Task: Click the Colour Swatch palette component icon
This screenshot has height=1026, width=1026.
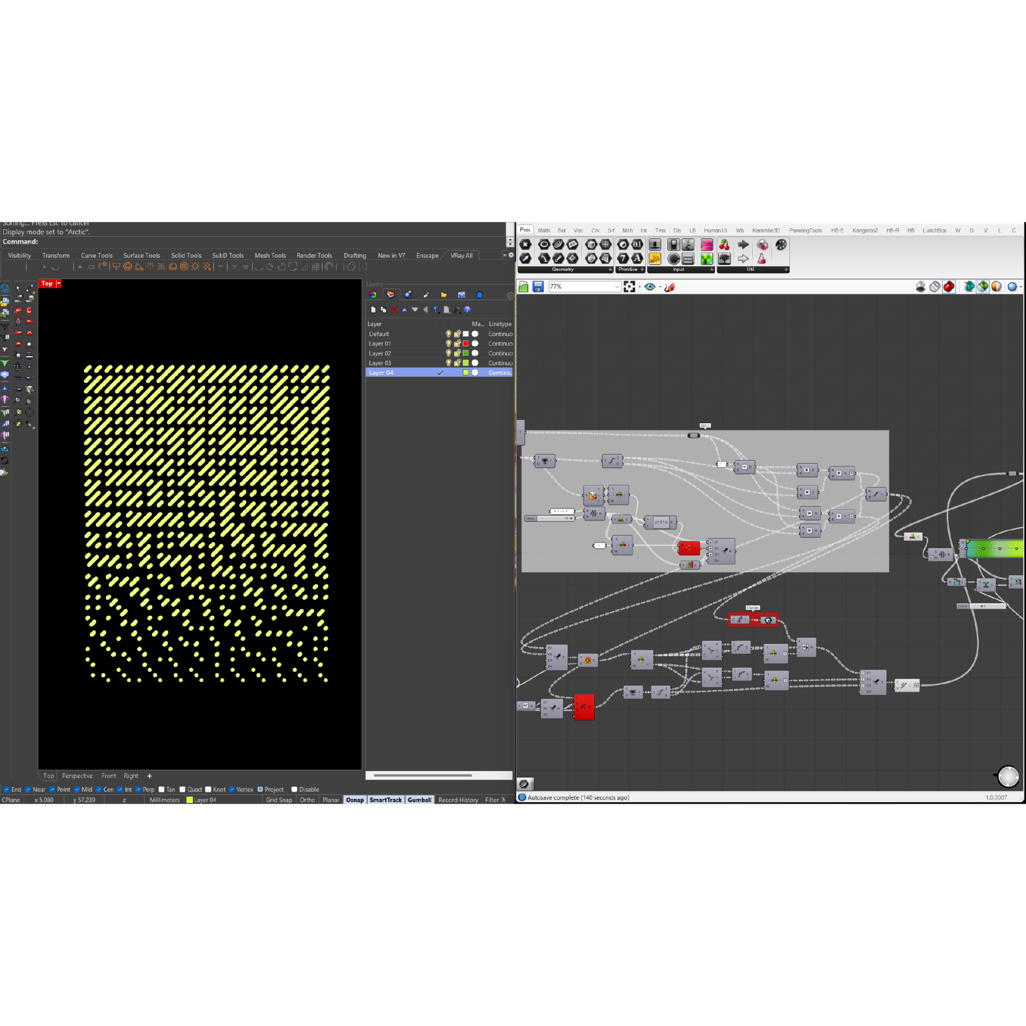Action: (781, 245)
